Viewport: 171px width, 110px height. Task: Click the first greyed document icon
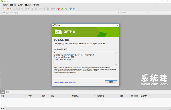click(32, 9)
